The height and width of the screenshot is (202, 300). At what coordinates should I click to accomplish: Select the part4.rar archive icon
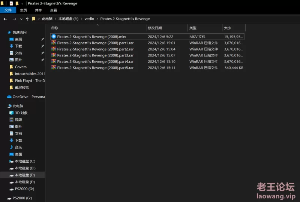click(x=54, y=61)
